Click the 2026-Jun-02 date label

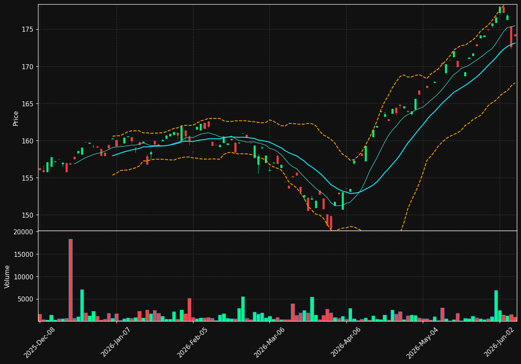[x=499, y=342]
